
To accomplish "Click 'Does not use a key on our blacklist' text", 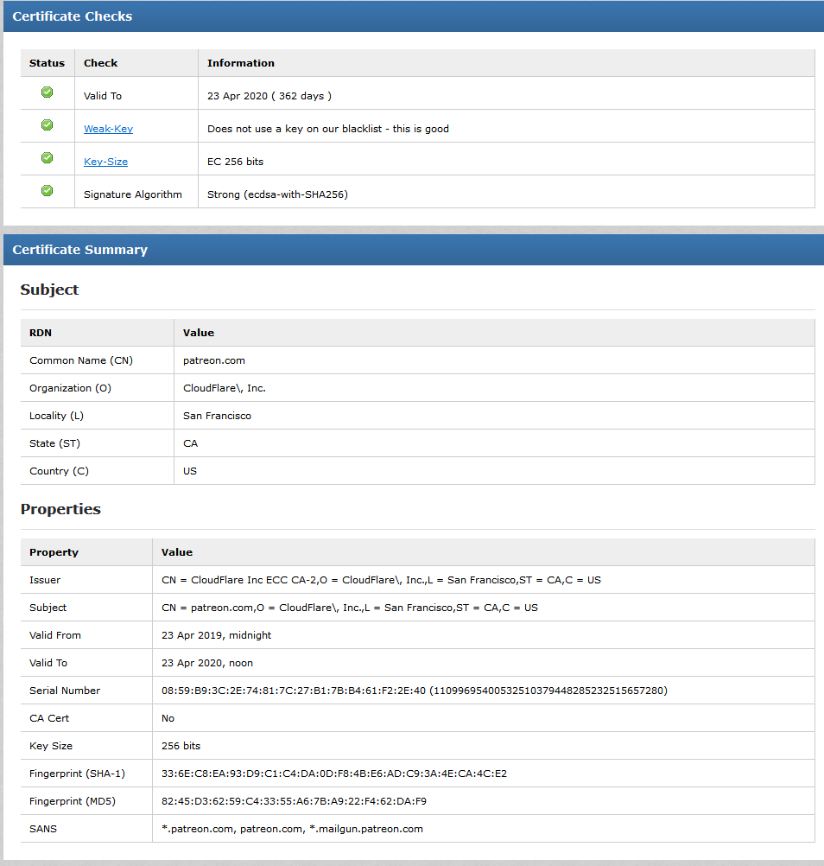I will (295, 129).
